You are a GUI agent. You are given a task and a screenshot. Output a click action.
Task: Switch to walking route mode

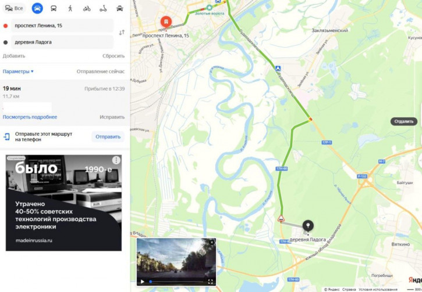pos(70,8)
